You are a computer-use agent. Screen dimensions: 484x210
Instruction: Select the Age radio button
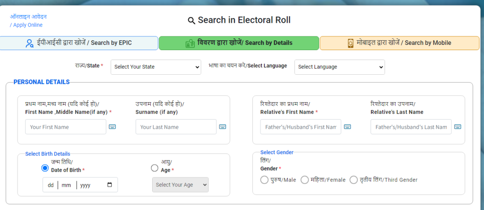click(x=155, y=168)
